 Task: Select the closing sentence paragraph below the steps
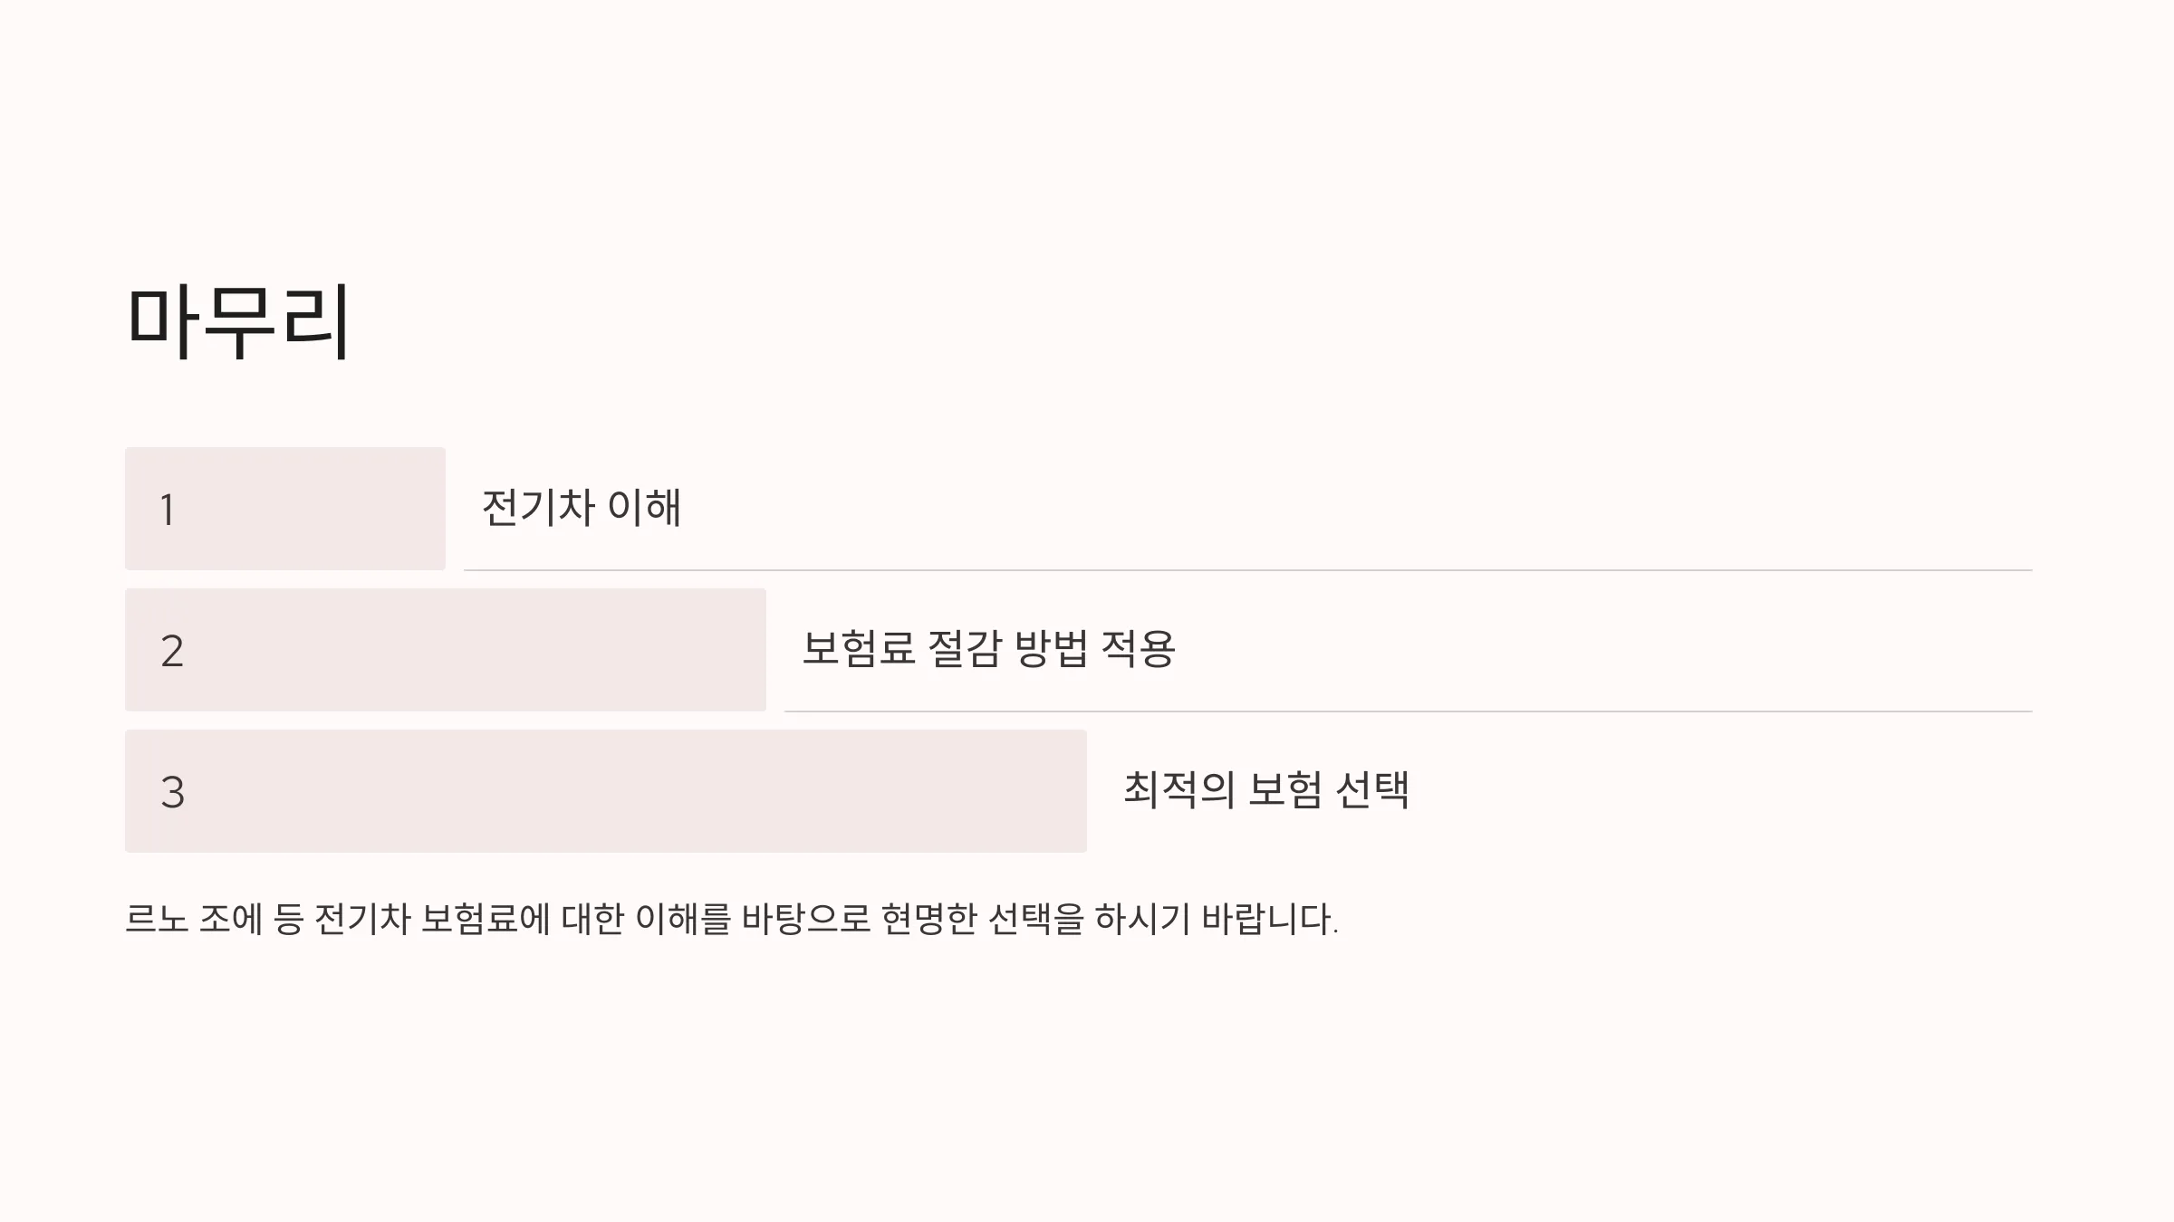(x=731, y=919)
